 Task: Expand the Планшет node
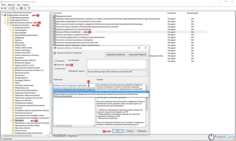11,108
